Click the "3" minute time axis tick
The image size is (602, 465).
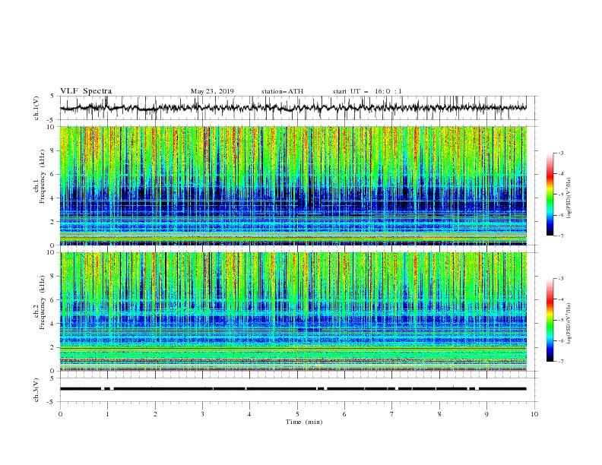(x=202, y=414)
